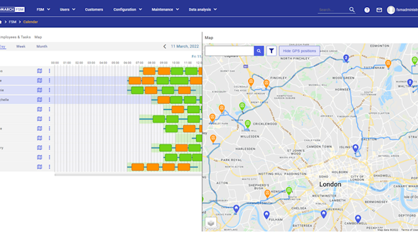Image resolution: width=418 pixels, height=235 pixels.
Task: Click the header Search field
Action: [333, 10]
